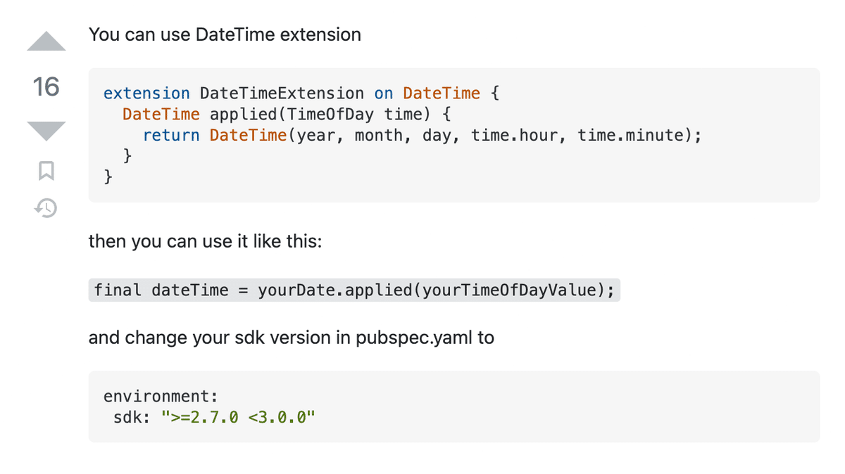Click time.hour argument in the code
Image resolution: width=845 pixels, height=474 pixels.
(x=515, y=135)
